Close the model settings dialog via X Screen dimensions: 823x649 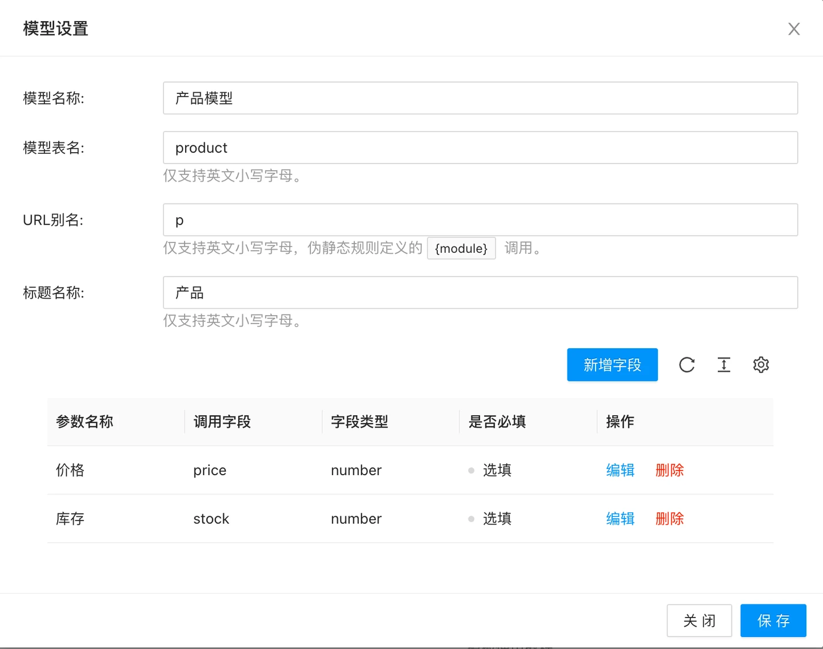point(793,29)
